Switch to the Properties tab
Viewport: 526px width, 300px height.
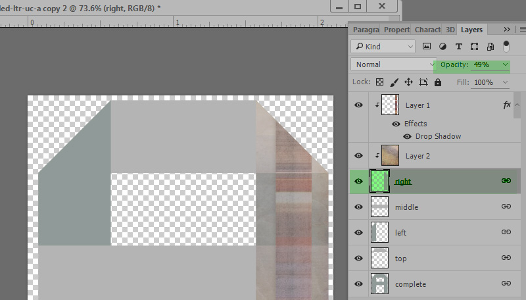click(397, 30)
